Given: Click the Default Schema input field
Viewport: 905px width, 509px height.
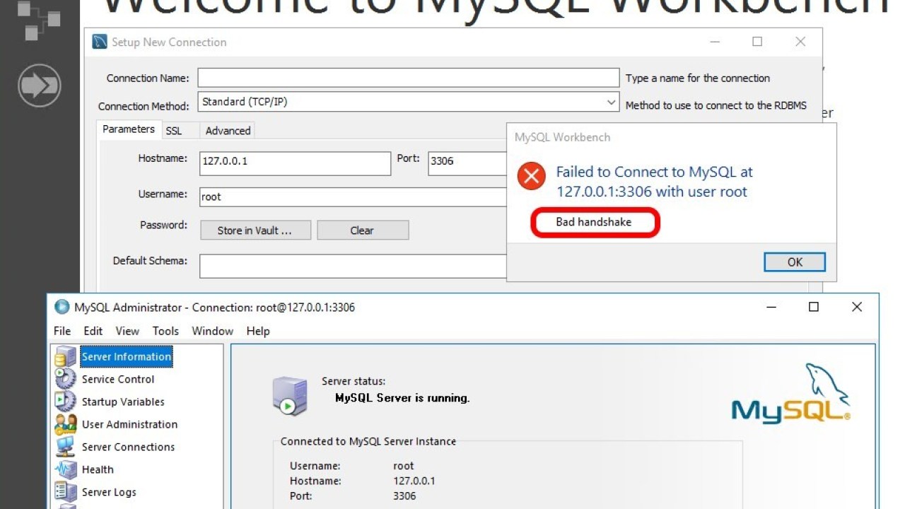Looking at the screenshot, I should pyautogui.click(x=353, y=266).
